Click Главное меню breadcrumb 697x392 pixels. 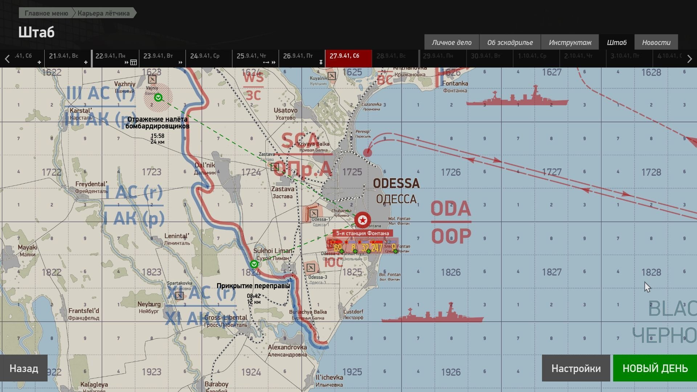[46, 13]
